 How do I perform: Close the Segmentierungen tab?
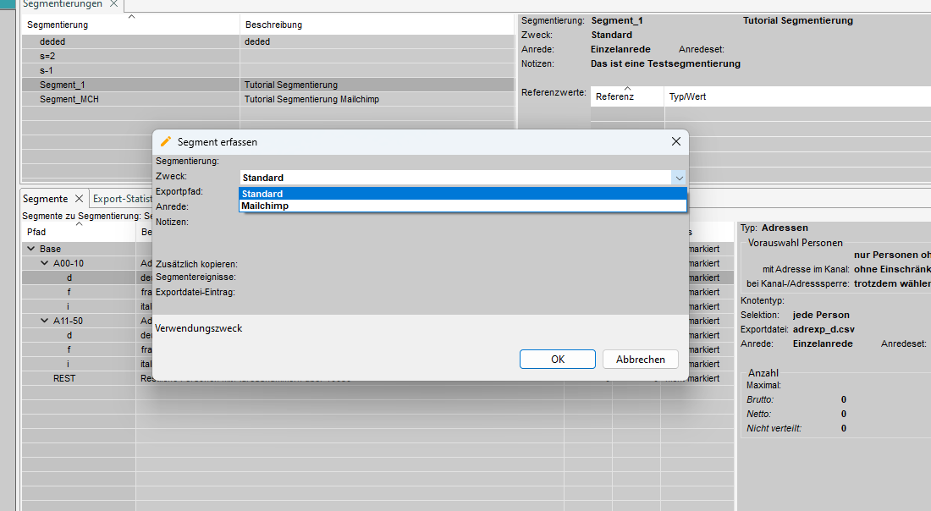[113, 4]
